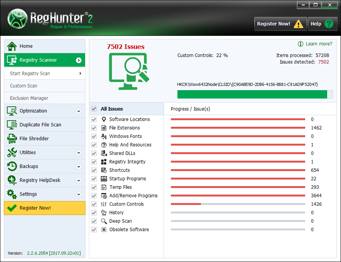
Task: Click the Duplicate File Scan icon
Action: 12,125
